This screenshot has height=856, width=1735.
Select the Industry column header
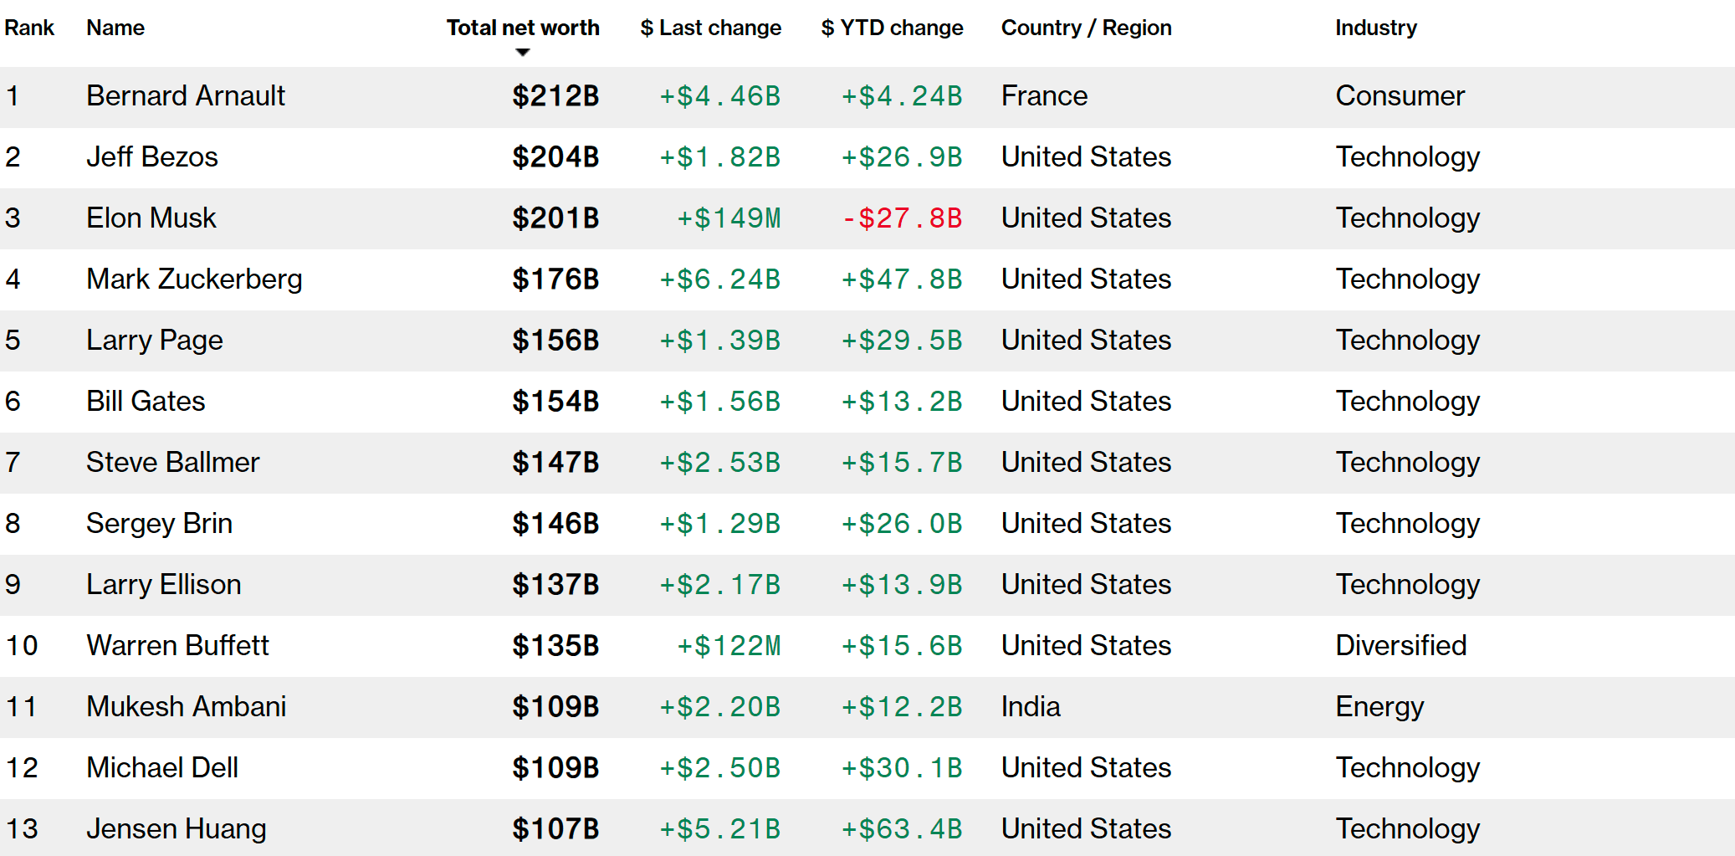pos(1376,28)
